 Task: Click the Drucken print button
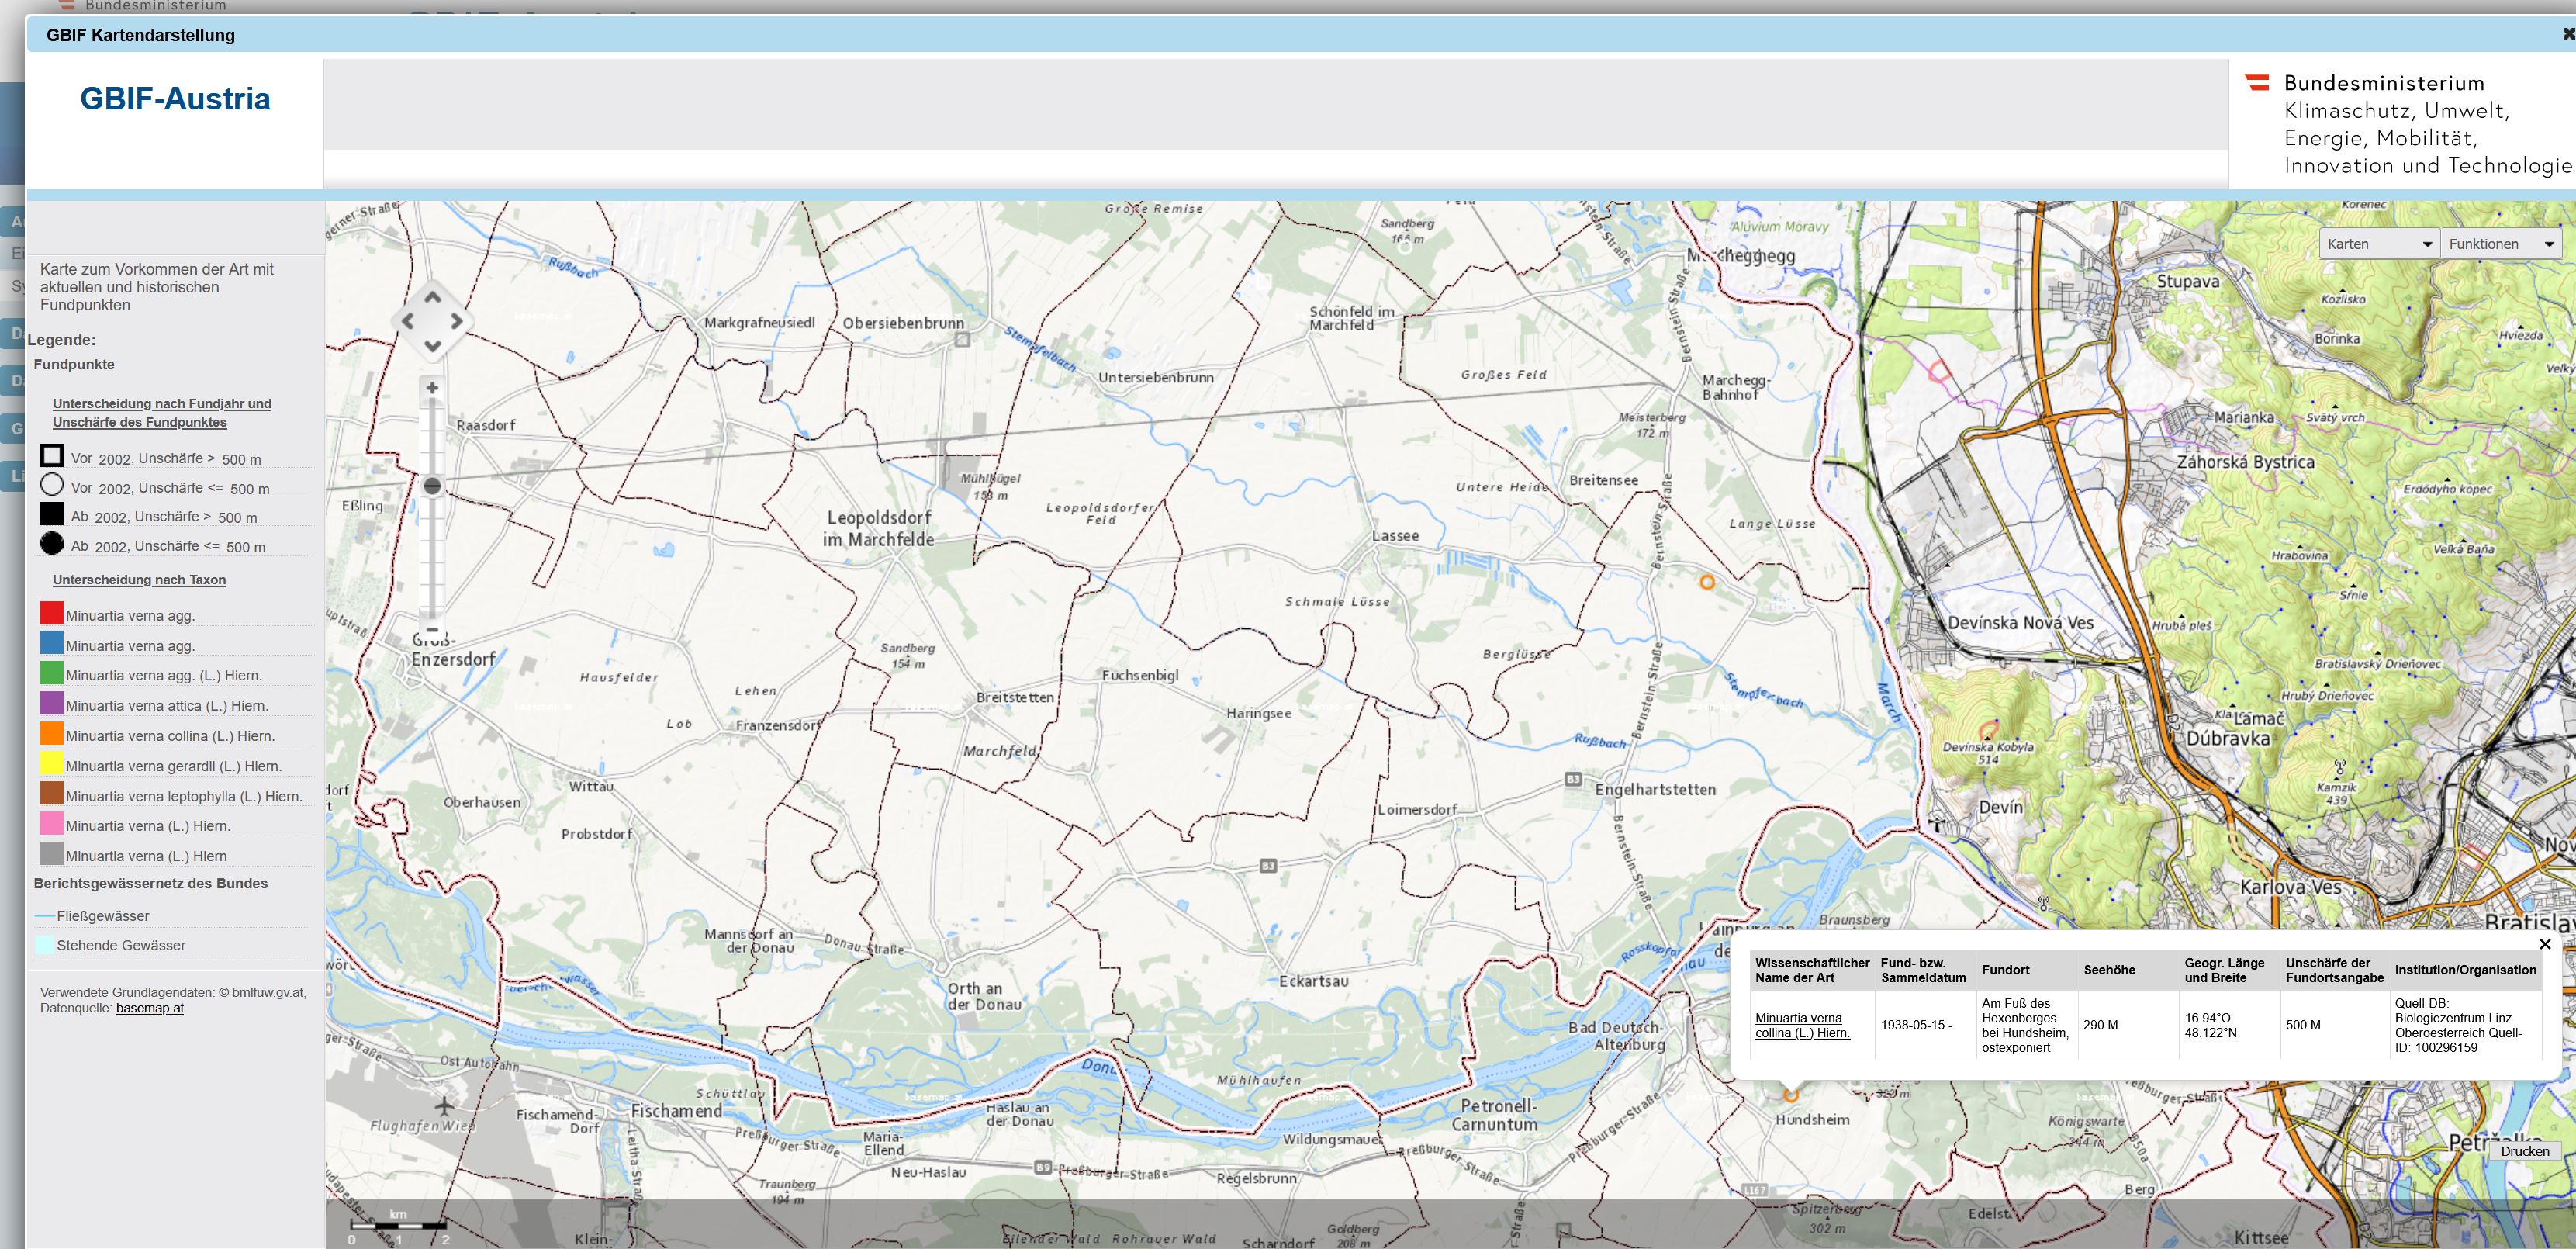(2525, 1151)
